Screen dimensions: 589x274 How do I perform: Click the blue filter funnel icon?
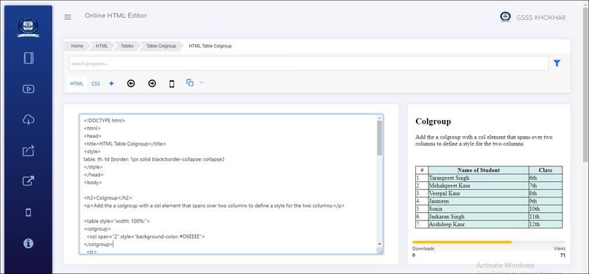coord(557,63)
